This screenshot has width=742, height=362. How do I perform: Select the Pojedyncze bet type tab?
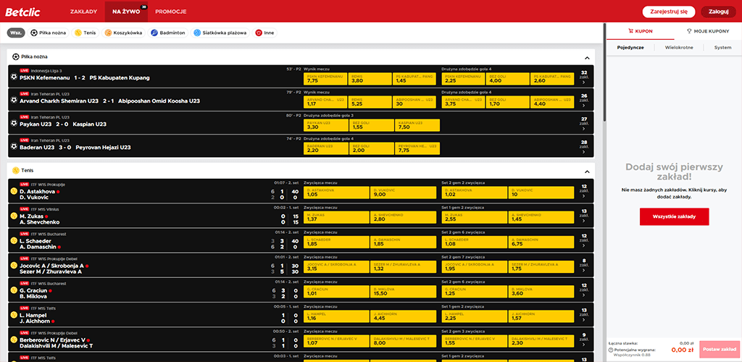pyautogui.click(x=630, y=48)
